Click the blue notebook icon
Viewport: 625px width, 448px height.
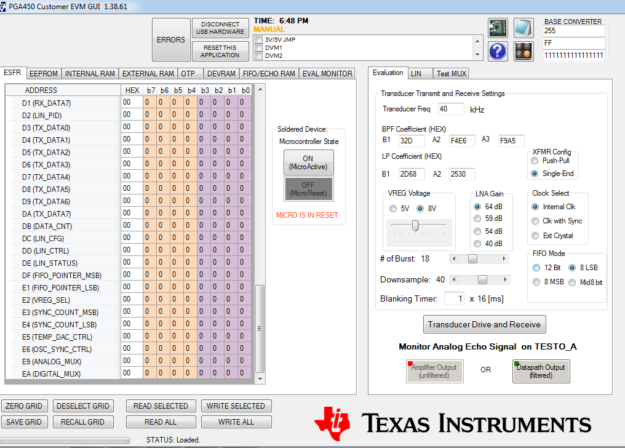point(523,28)
